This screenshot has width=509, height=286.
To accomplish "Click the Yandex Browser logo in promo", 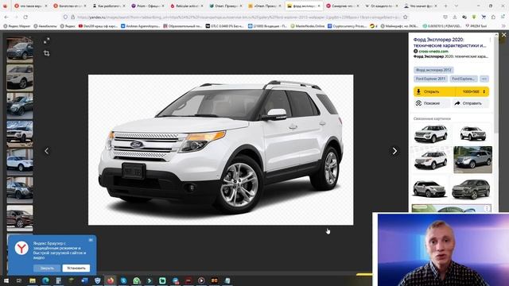I will coord(21,249).
